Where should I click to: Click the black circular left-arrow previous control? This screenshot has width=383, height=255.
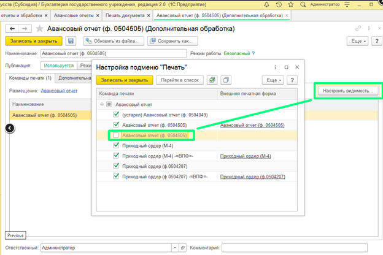[x=10, y=128]
